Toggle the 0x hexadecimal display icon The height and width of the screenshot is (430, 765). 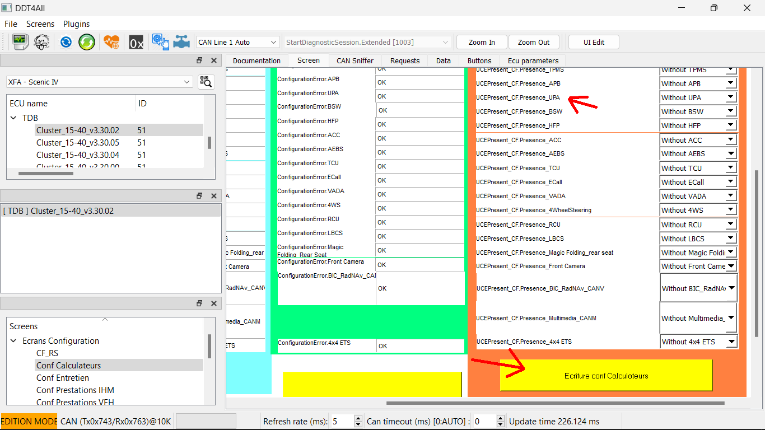[136, 41]
